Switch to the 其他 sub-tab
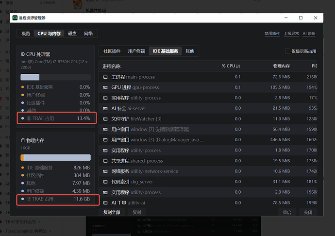The height and width of the screenshot is (236, 335). point(190,51)
